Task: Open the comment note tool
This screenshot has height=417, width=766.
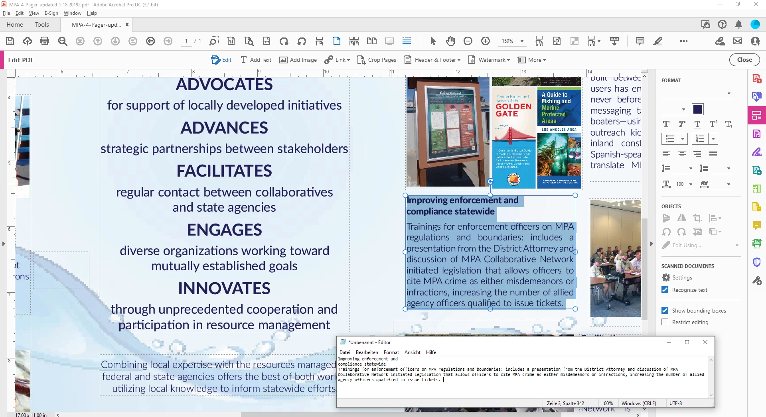Action: tap(640, 41)
